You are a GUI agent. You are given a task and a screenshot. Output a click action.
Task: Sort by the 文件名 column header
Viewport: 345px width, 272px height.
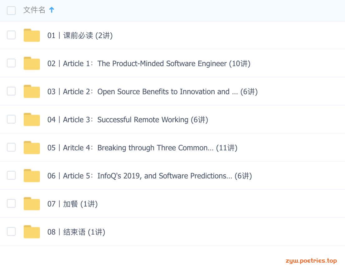(34, 10)
